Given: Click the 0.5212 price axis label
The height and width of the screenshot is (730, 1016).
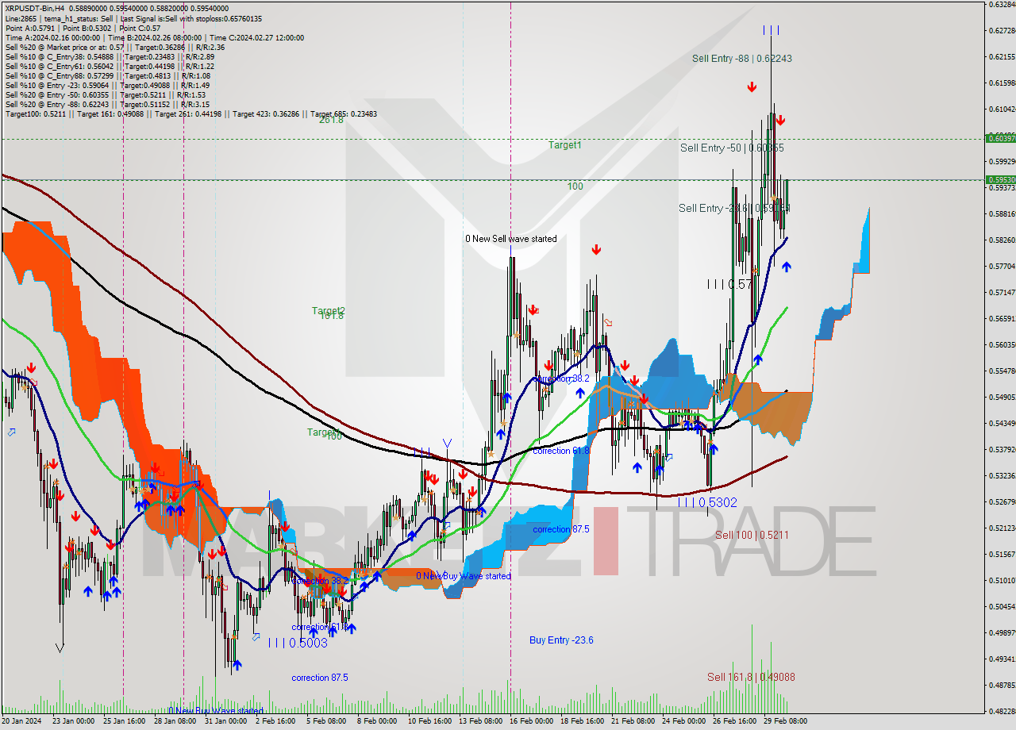Looking at the screenshot, I should pyautogui.click(x=1002, y=528).
